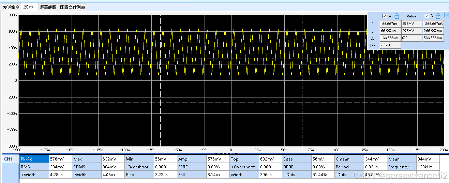The height and width of the screenshot is (183, 449).
Task: Click the -Width value 4.06us
Action: click(113, 175)
